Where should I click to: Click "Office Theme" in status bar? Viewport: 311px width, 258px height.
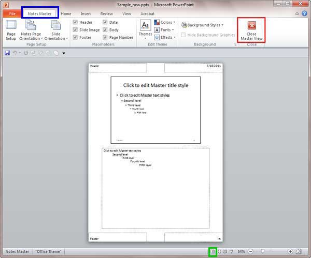[48, 251]
